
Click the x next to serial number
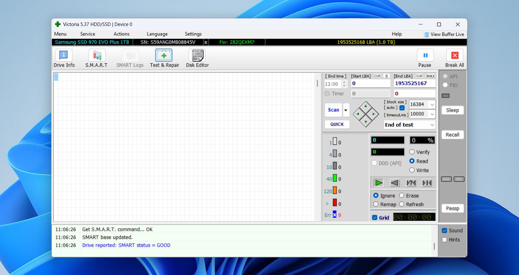coord(206,42)
